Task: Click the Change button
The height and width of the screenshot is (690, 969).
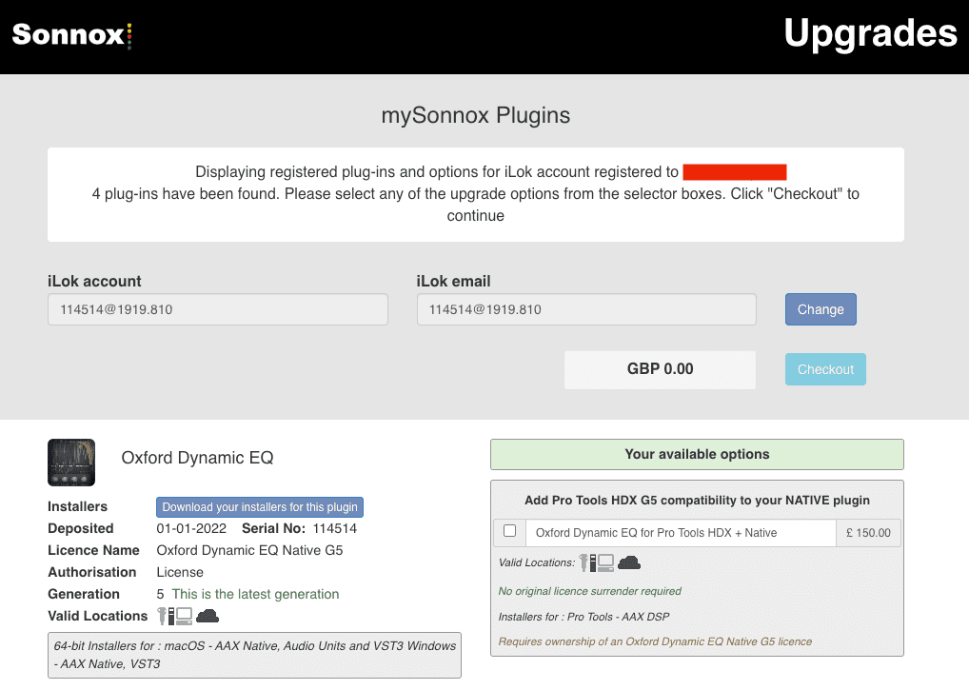Action: (821, 309)
